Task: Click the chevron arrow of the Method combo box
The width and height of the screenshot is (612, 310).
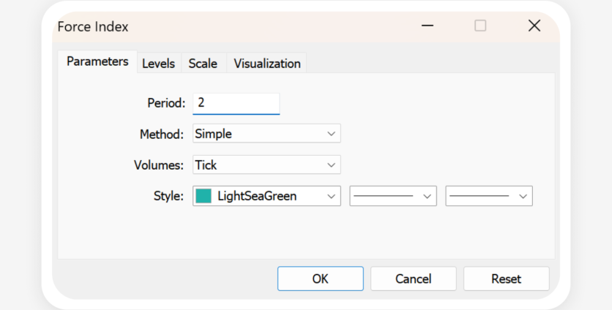Action: 332,134
